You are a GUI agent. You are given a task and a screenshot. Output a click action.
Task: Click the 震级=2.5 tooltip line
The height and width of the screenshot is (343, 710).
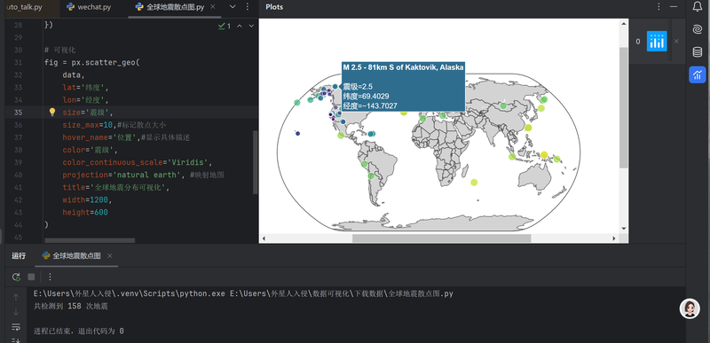click(358, 87)
